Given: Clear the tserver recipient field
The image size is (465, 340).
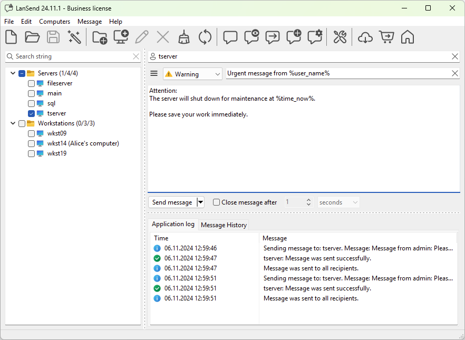Looking at the screenshot, I should coord(455,56).
